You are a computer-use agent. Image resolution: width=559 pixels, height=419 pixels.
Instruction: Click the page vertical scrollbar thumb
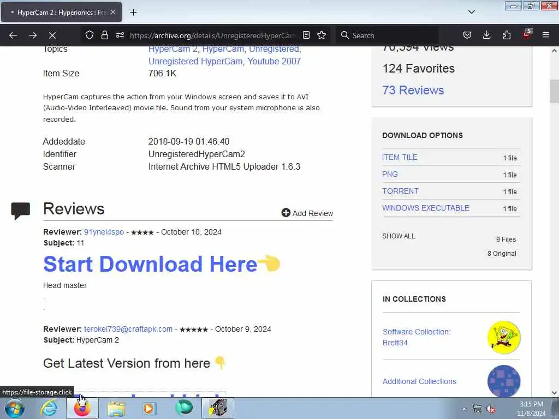[554, 91]
